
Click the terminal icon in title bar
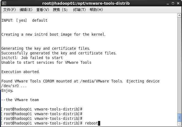(x=4, y=3)
